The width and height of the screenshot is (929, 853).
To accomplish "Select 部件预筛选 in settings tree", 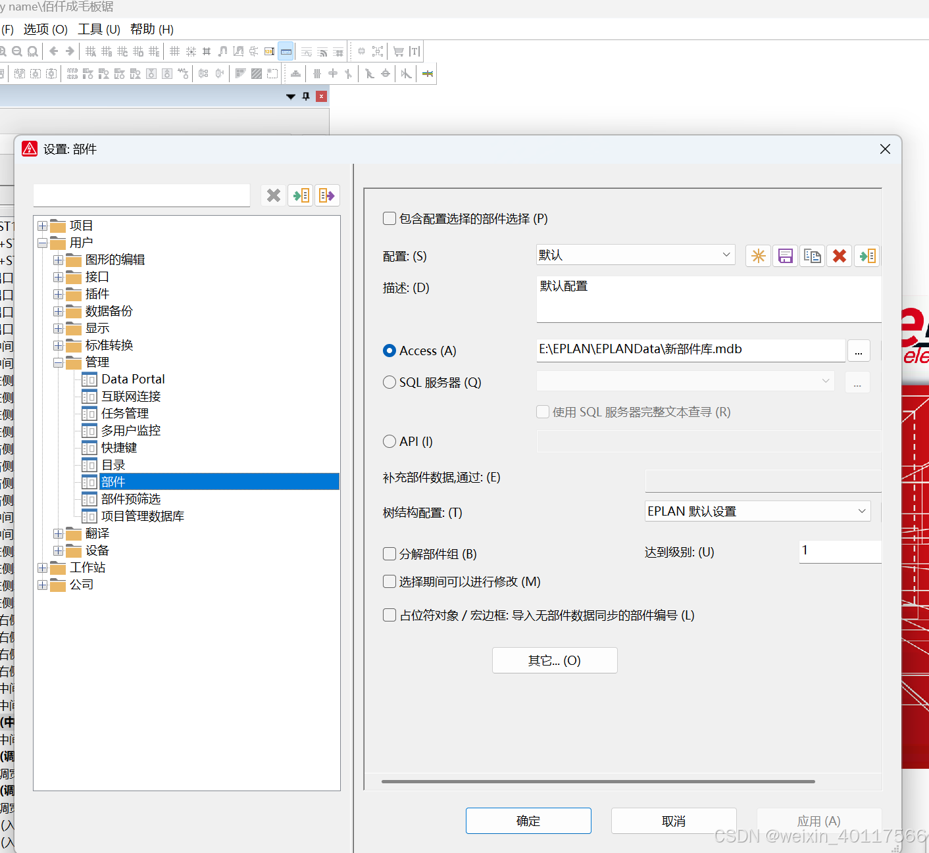I will click(131, 499).
